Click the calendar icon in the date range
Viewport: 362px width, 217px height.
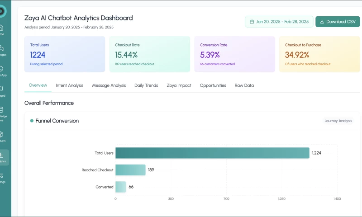(252, 22)
